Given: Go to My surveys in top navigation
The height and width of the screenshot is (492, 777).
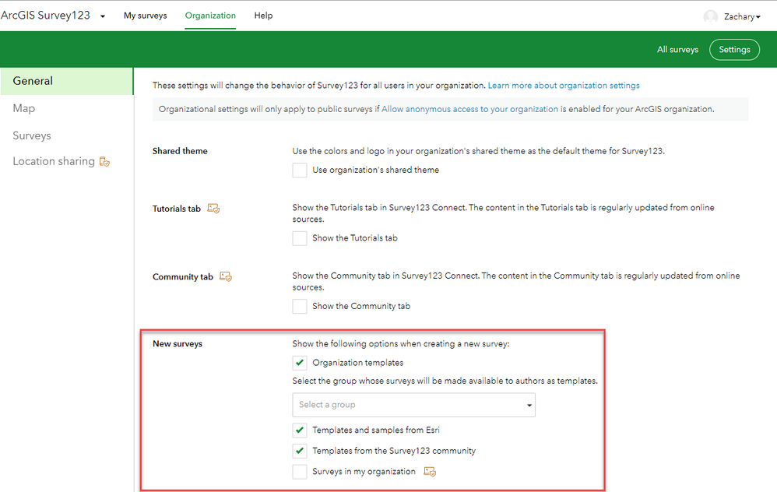Looking at the screenshot, I should 145,16.
